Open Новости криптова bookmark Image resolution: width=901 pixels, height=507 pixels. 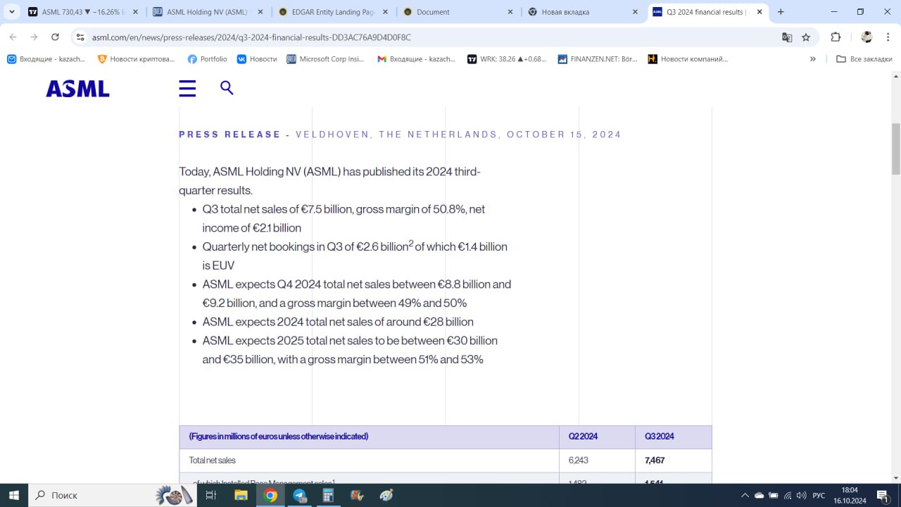[136, 59]
